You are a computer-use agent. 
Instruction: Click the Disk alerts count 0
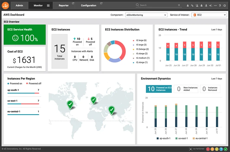tap(92, 57)
